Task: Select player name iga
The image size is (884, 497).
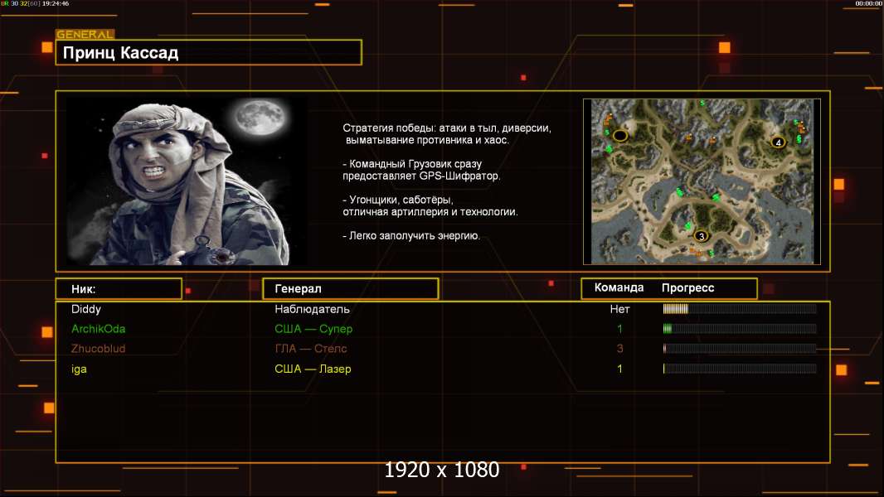Action: (x=79, y=369)
